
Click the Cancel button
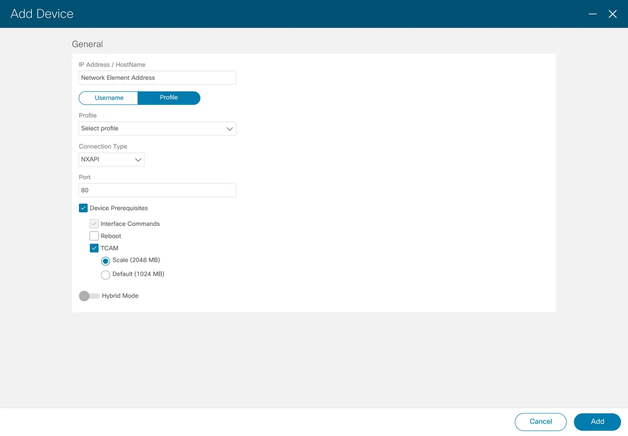[541, 422]
